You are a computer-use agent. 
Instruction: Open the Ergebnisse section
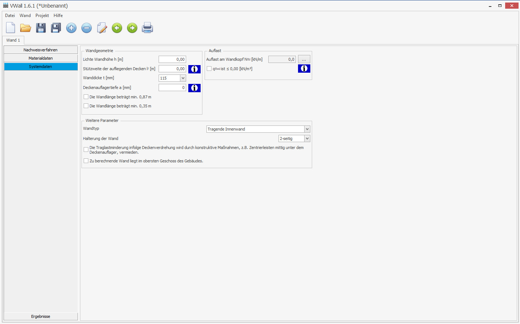tap(41, 316)
